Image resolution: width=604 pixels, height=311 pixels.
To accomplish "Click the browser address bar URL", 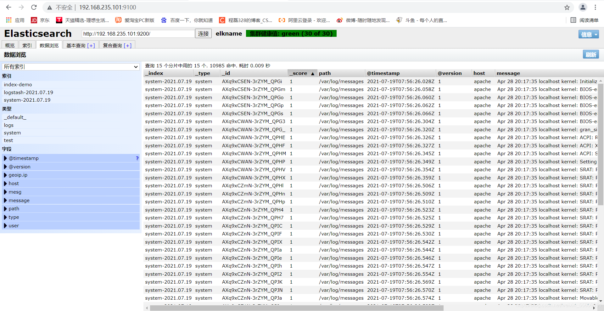I will pos(108,7).
